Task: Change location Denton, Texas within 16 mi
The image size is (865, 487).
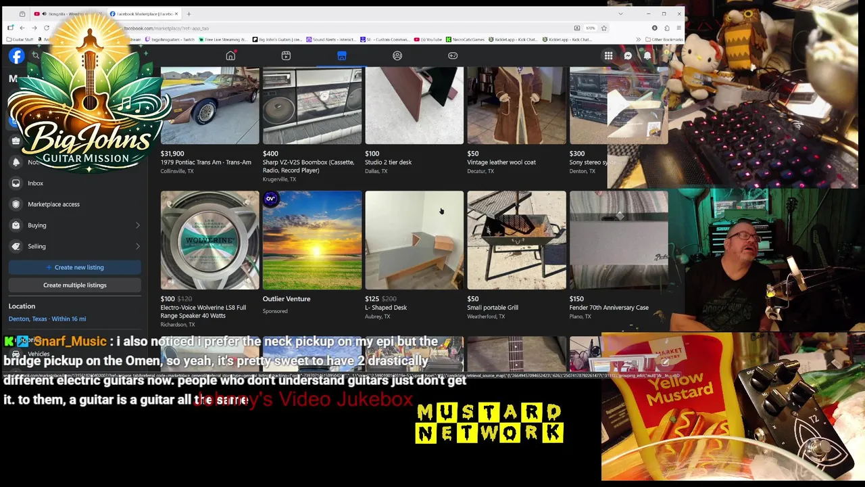Action: point(47,319)
